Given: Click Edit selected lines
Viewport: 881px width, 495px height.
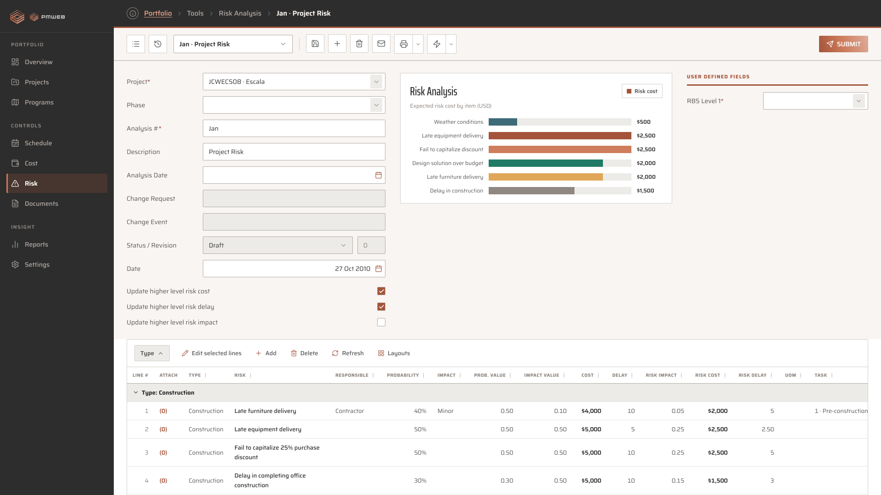Looking at the screenshot, I should click(x=212, y=353).
